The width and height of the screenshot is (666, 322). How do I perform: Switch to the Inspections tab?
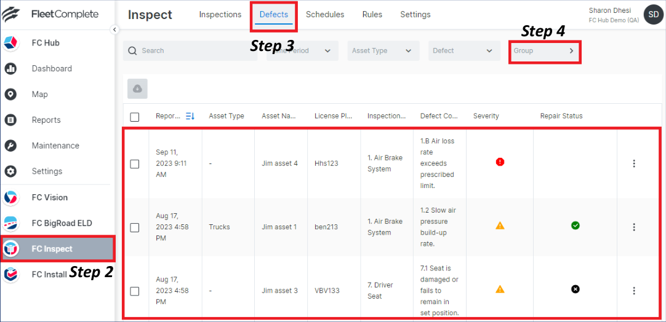pos(220,14)
